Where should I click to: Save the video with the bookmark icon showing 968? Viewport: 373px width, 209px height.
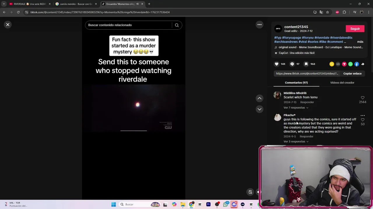click(306, 64)
